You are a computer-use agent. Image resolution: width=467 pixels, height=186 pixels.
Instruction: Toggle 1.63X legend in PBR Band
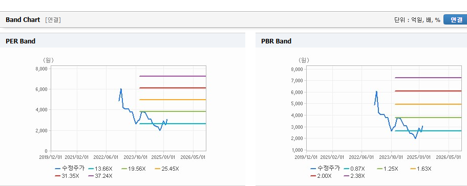tap(421, 169)
